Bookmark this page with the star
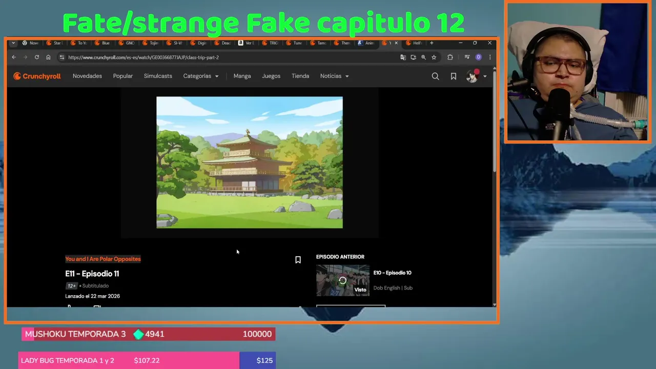The width and height of the screenshot is (656, 369). 434,57
